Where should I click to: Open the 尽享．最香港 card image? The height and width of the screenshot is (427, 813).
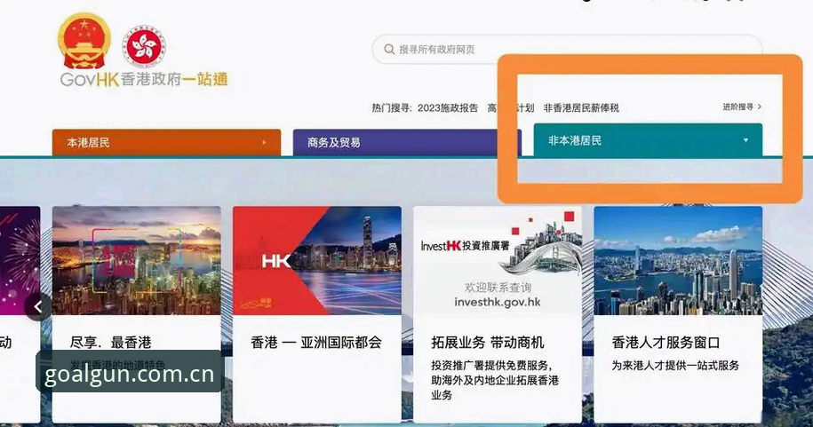136,261
